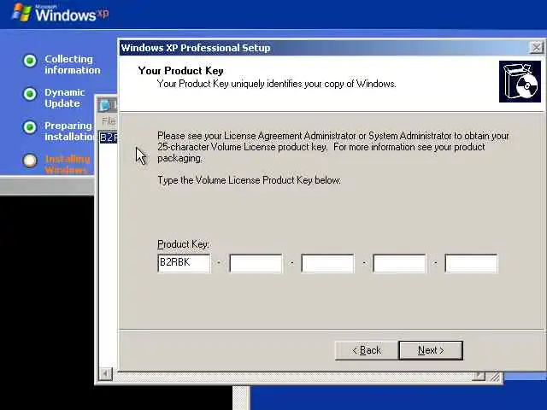Image resolution: width=547 pixels, height=410 pixels.
Task: Click the third product key field
Action: (x=327, y=263)
